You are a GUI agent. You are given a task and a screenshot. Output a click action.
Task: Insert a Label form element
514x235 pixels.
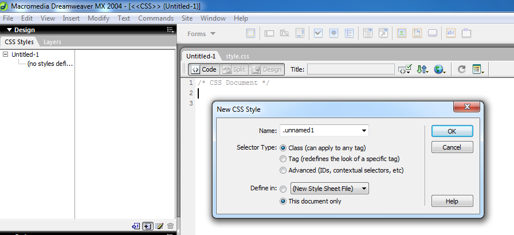451,33
